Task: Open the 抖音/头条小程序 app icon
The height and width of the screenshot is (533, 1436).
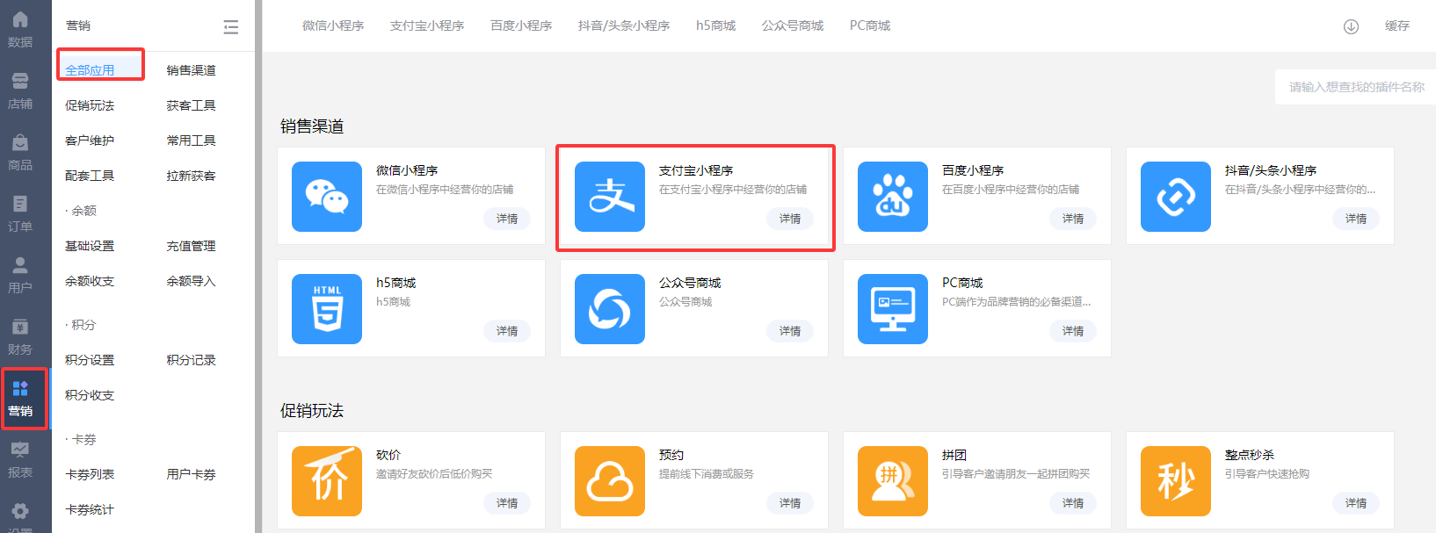Action: pyautogui.click(x=1176, y=197)
